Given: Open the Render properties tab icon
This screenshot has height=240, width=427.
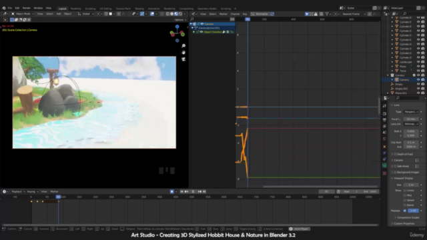Looking at the screenshot, I should tap(384, 114).
